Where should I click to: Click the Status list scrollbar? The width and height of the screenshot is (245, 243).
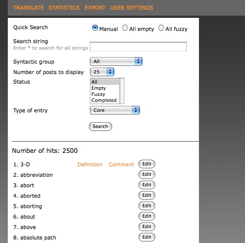click(x=121, y=91)
